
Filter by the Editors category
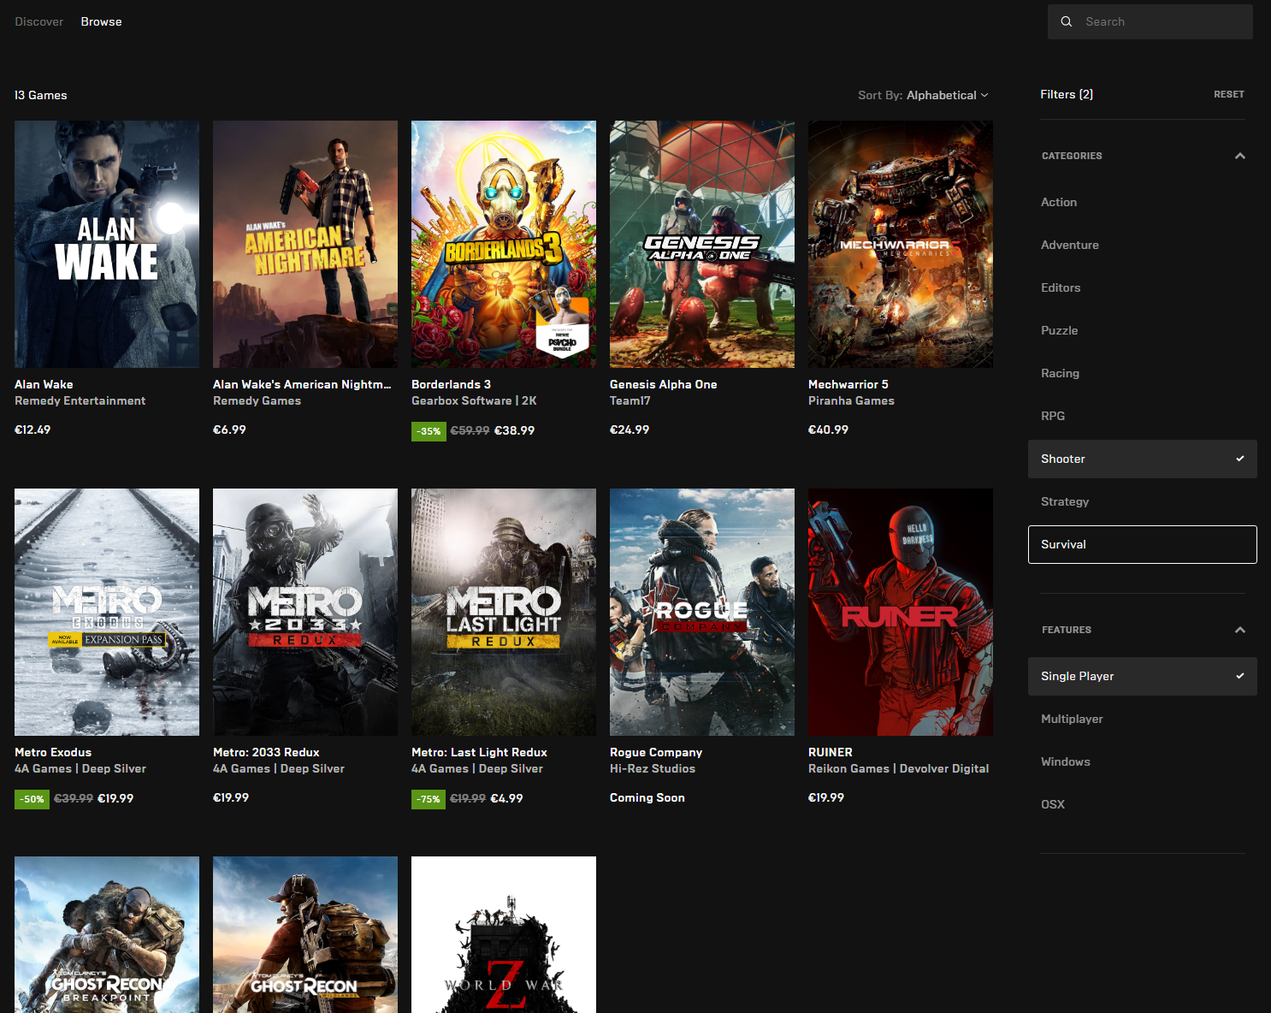(1143, 287)
